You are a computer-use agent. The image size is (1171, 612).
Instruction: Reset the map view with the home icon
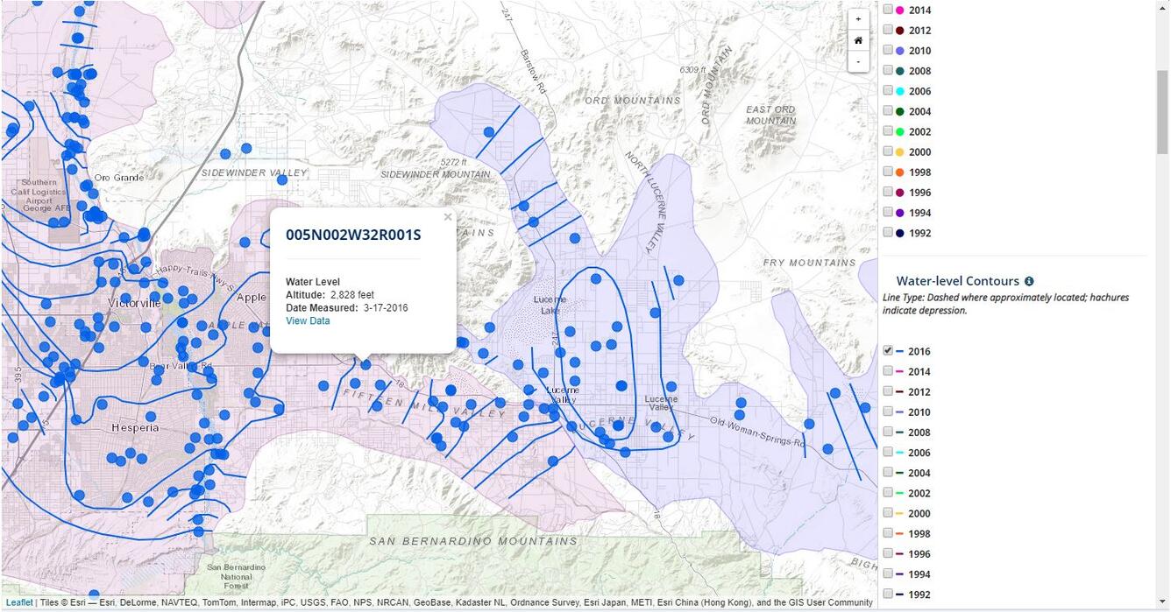point(858,39)
